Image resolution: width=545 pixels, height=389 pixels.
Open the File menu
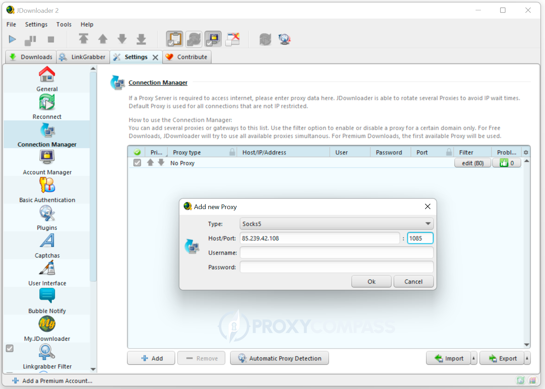tap(11, 25)
